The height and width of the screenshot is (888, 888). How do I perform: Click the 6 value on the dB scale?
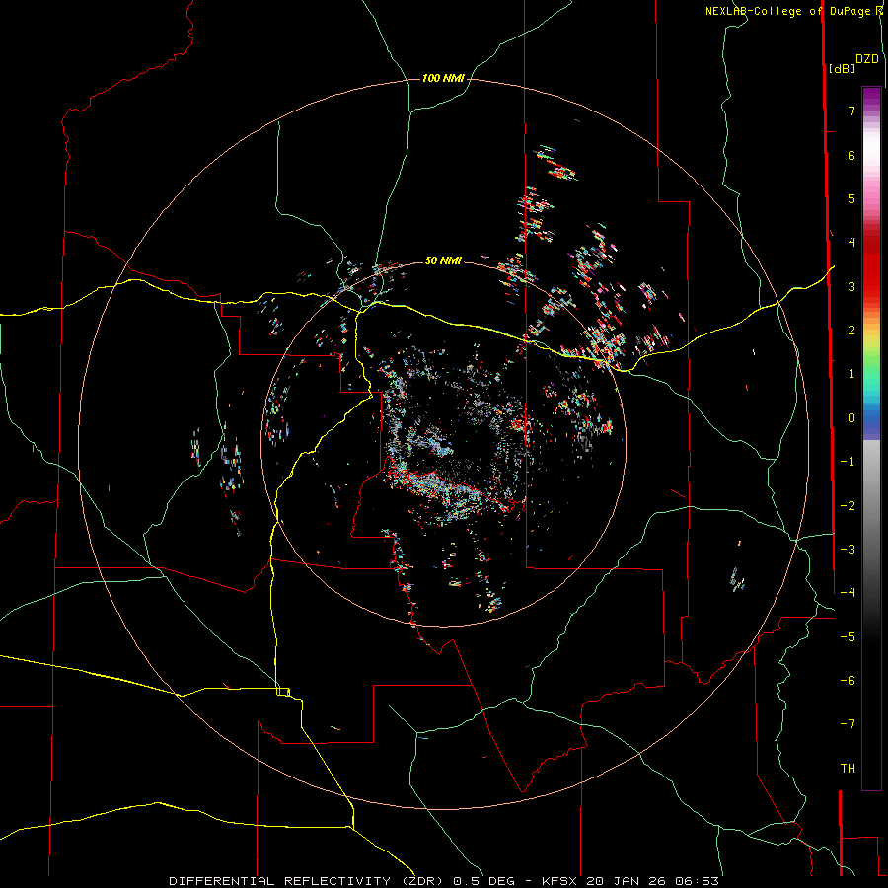tap(851, 155)
